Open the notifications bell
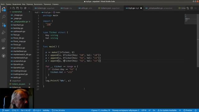This screenshot has height=112, width=199. tap(196, 110)
